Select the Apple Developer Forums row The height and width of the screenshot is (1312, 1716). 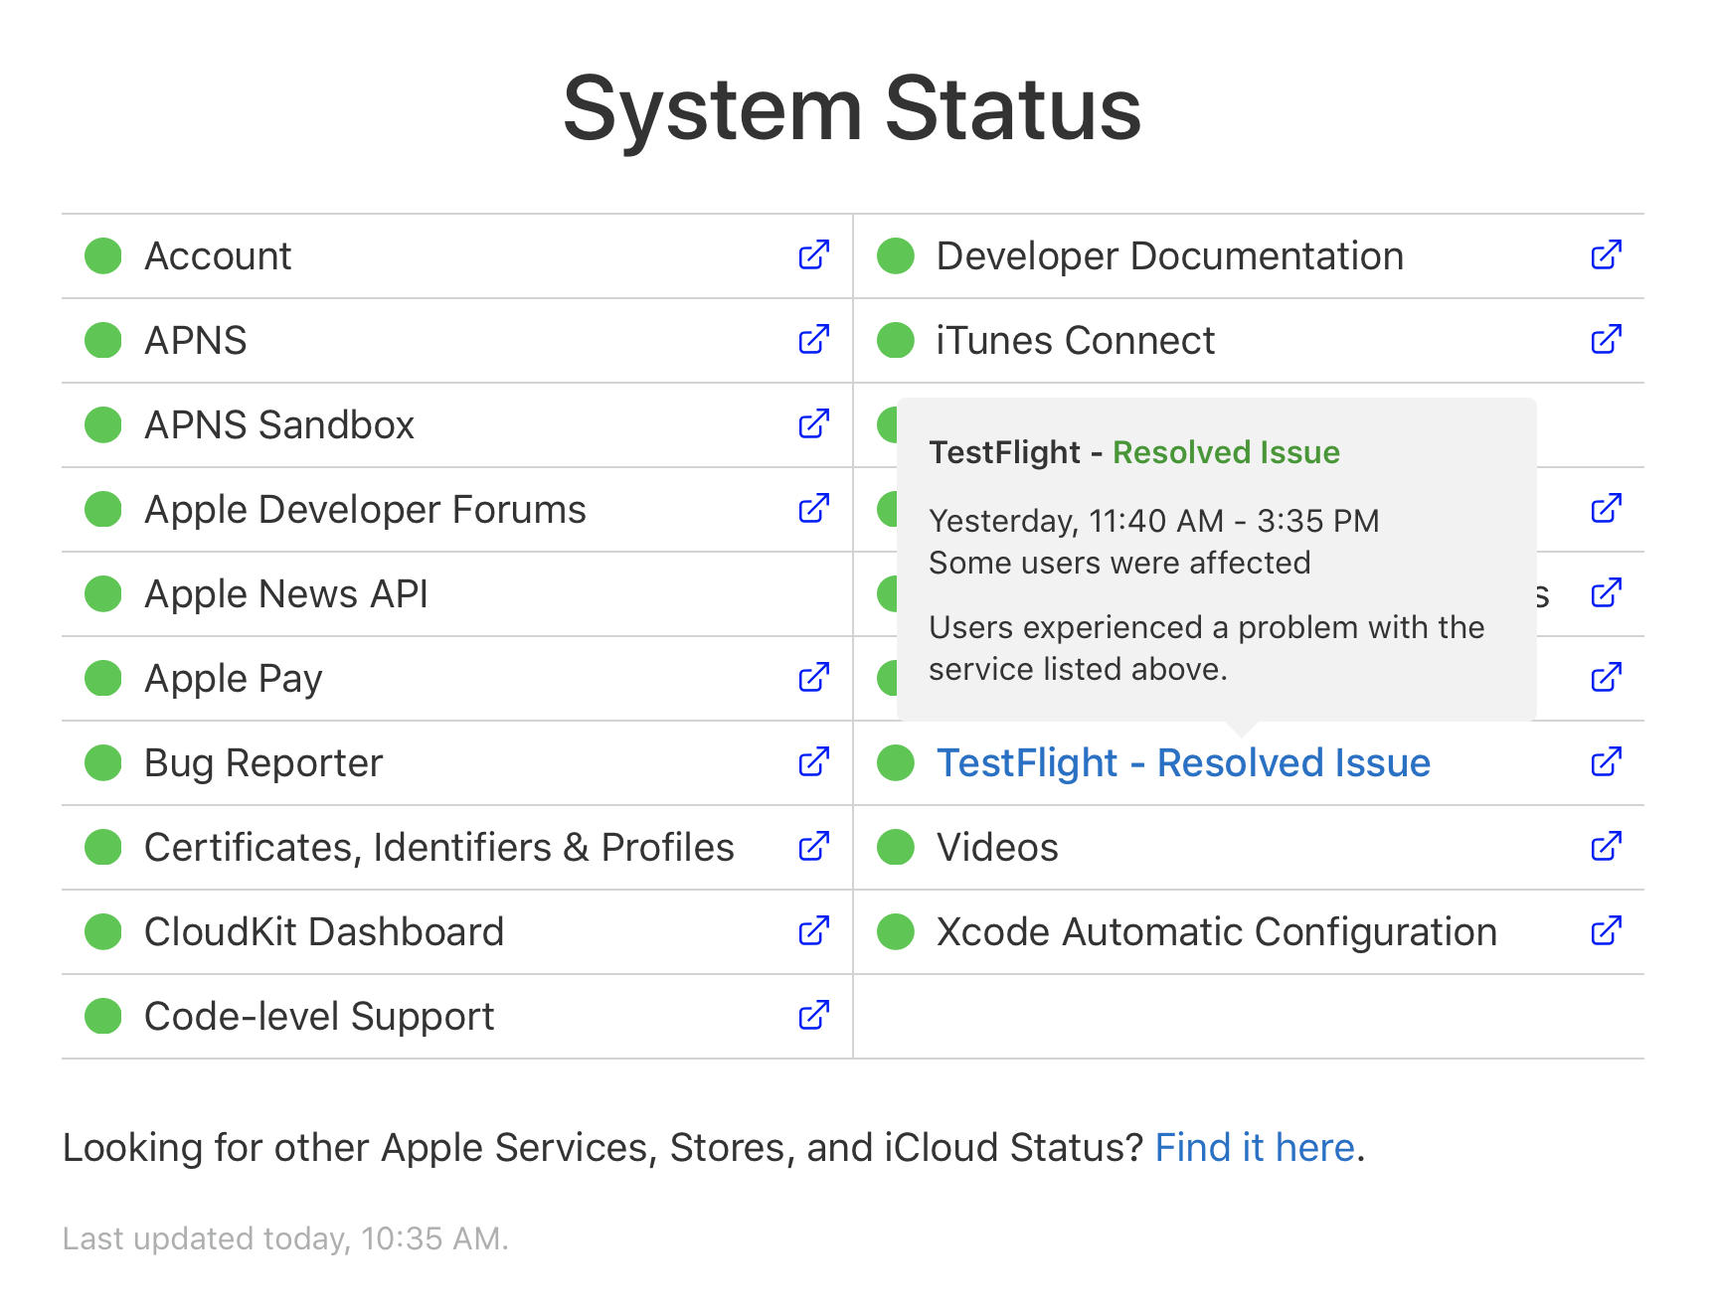click(x=365, y=509)
